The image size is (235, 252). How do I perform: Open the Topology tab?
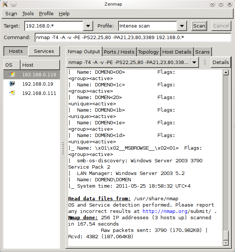[x=148, y=52]
